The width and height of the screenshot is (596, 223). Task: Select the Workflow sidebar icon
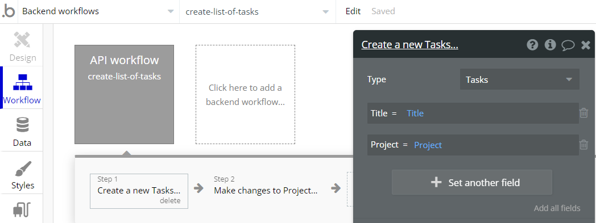(22, 82)
